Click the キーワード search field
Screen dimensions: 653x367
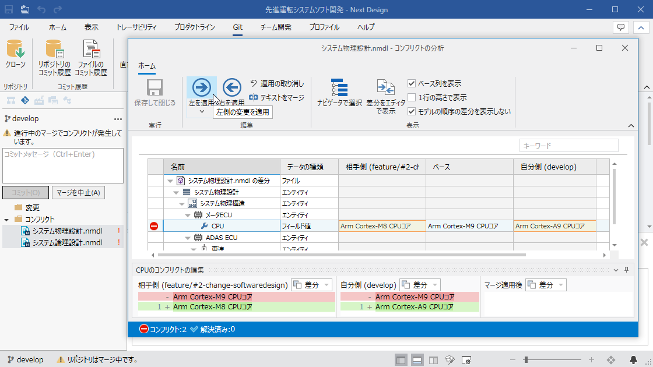(x=569, y=146)
